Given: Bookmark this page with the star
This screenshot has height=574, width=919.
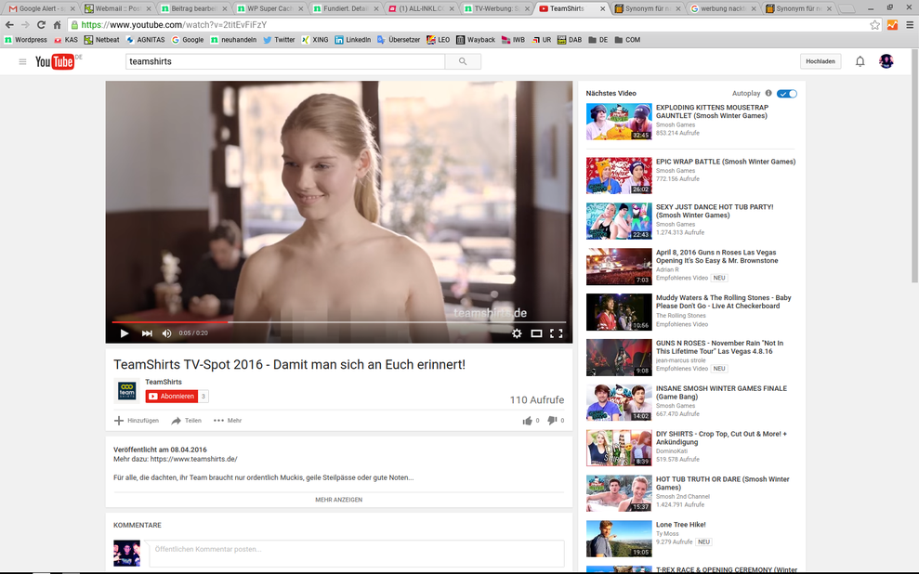Looking at the screenshot, I should (874, 24).
